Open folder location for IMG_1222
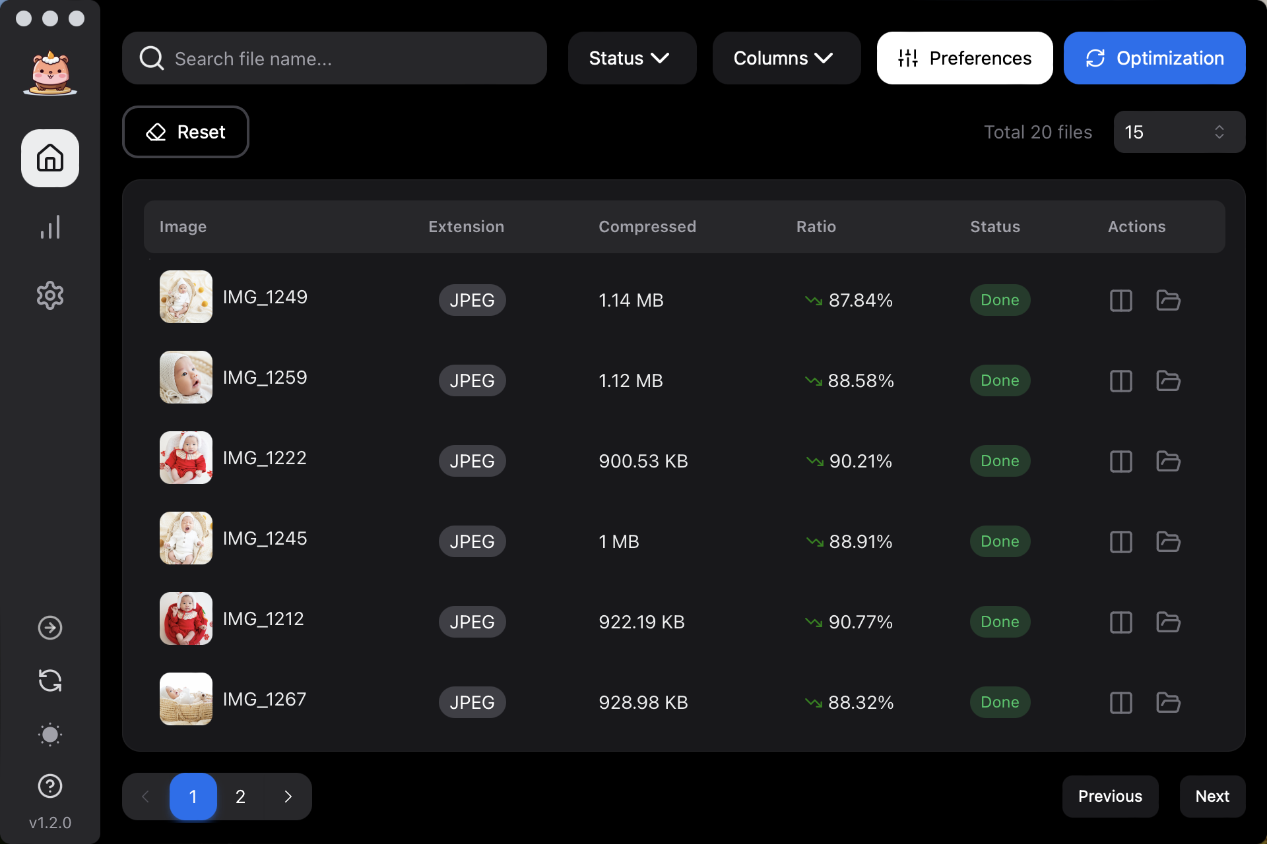Screen dimensions: 1267x844 pyautogui.click(x=1168, y=462)
